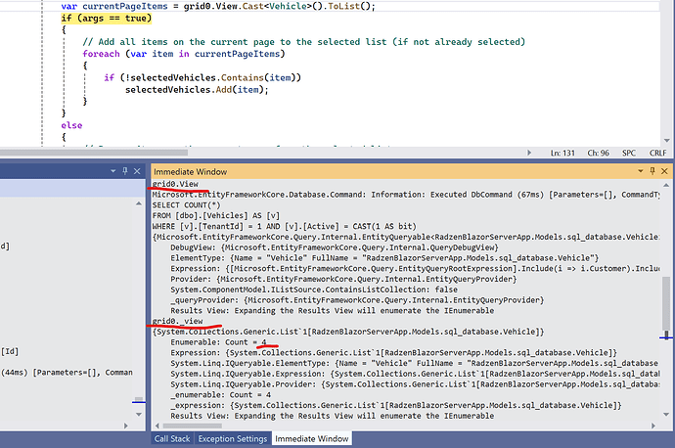Click the 'else' keyword in code editor
Screen dimensions: 675x448
(71, 125)
